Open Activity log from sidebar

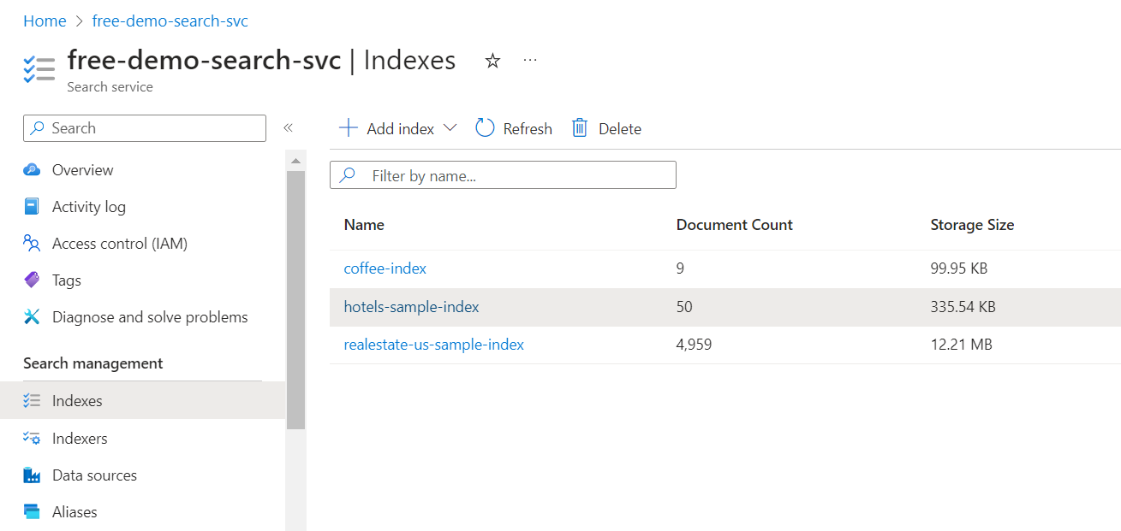[x=88, y=207]
